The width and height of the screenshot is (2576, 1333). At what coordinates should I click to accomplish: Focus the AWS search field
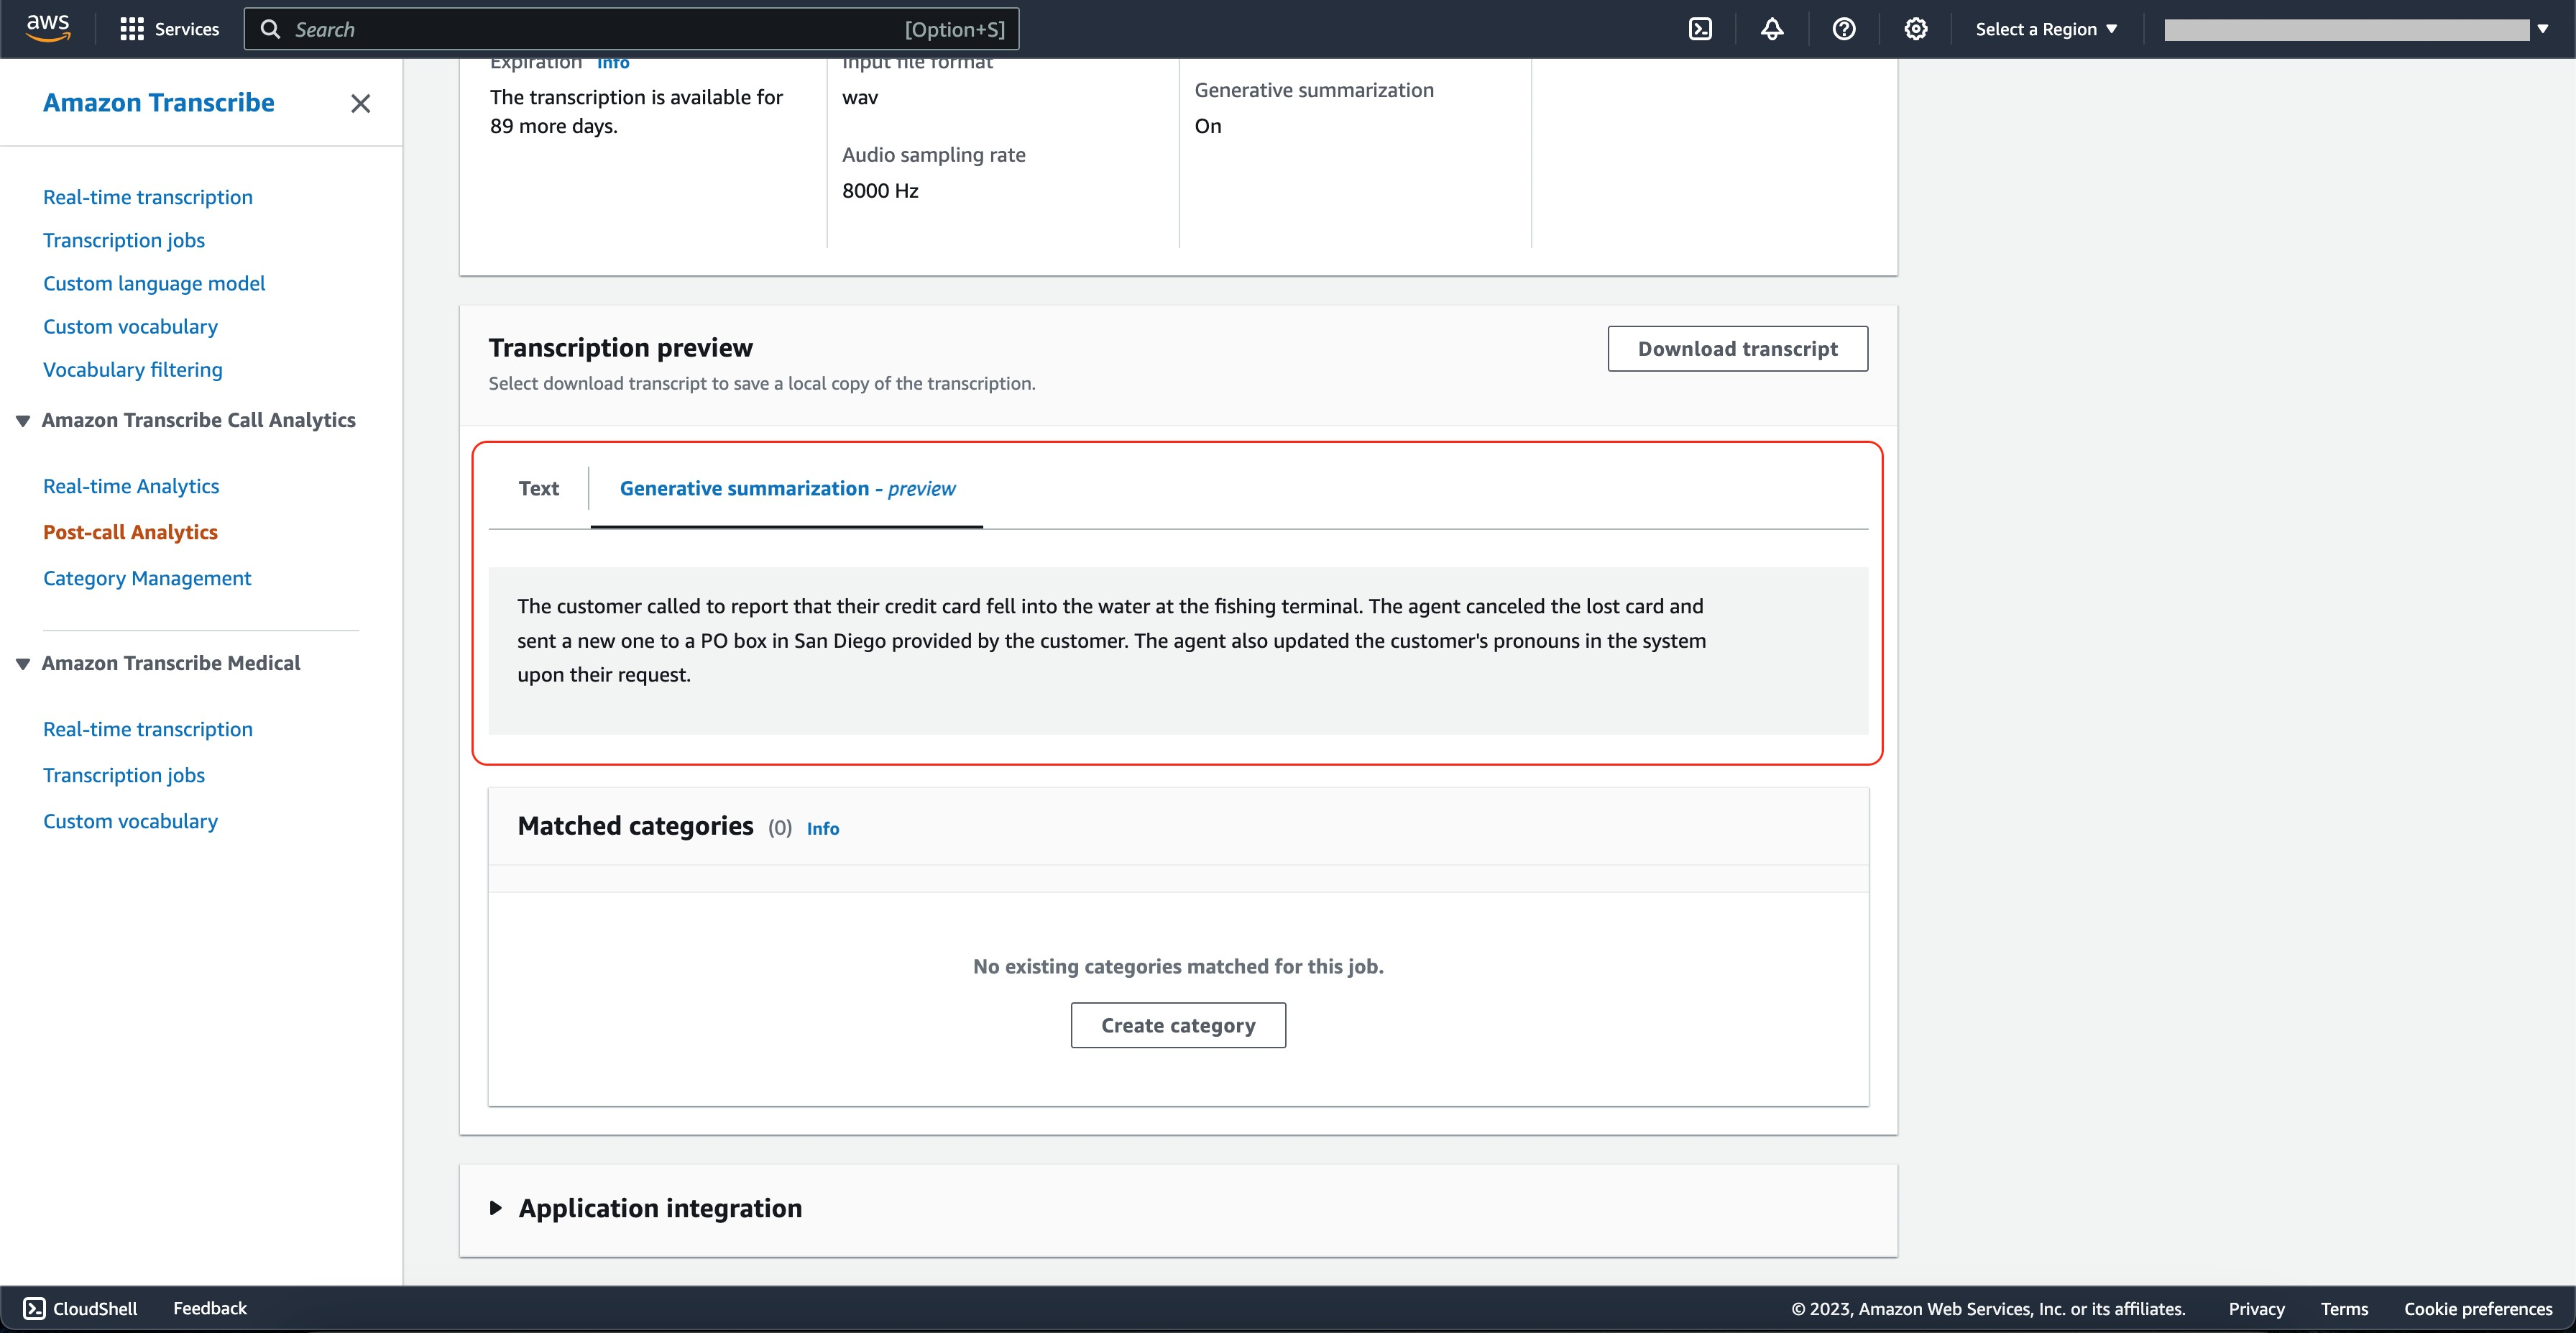[630, 29]
